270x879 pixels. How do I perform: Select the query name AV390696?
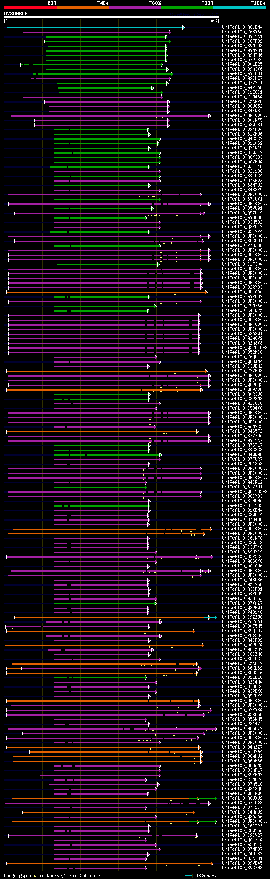tap(16, 14)
